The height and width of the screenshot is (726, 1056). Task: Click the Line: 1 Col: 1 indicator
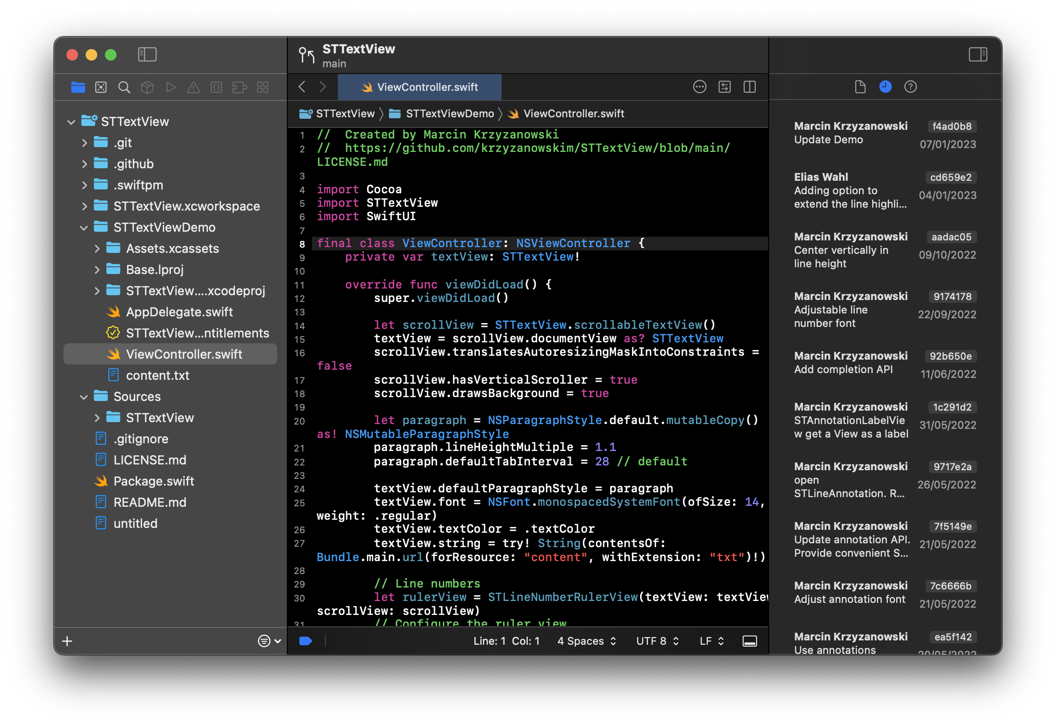click(x=506, y=641)
